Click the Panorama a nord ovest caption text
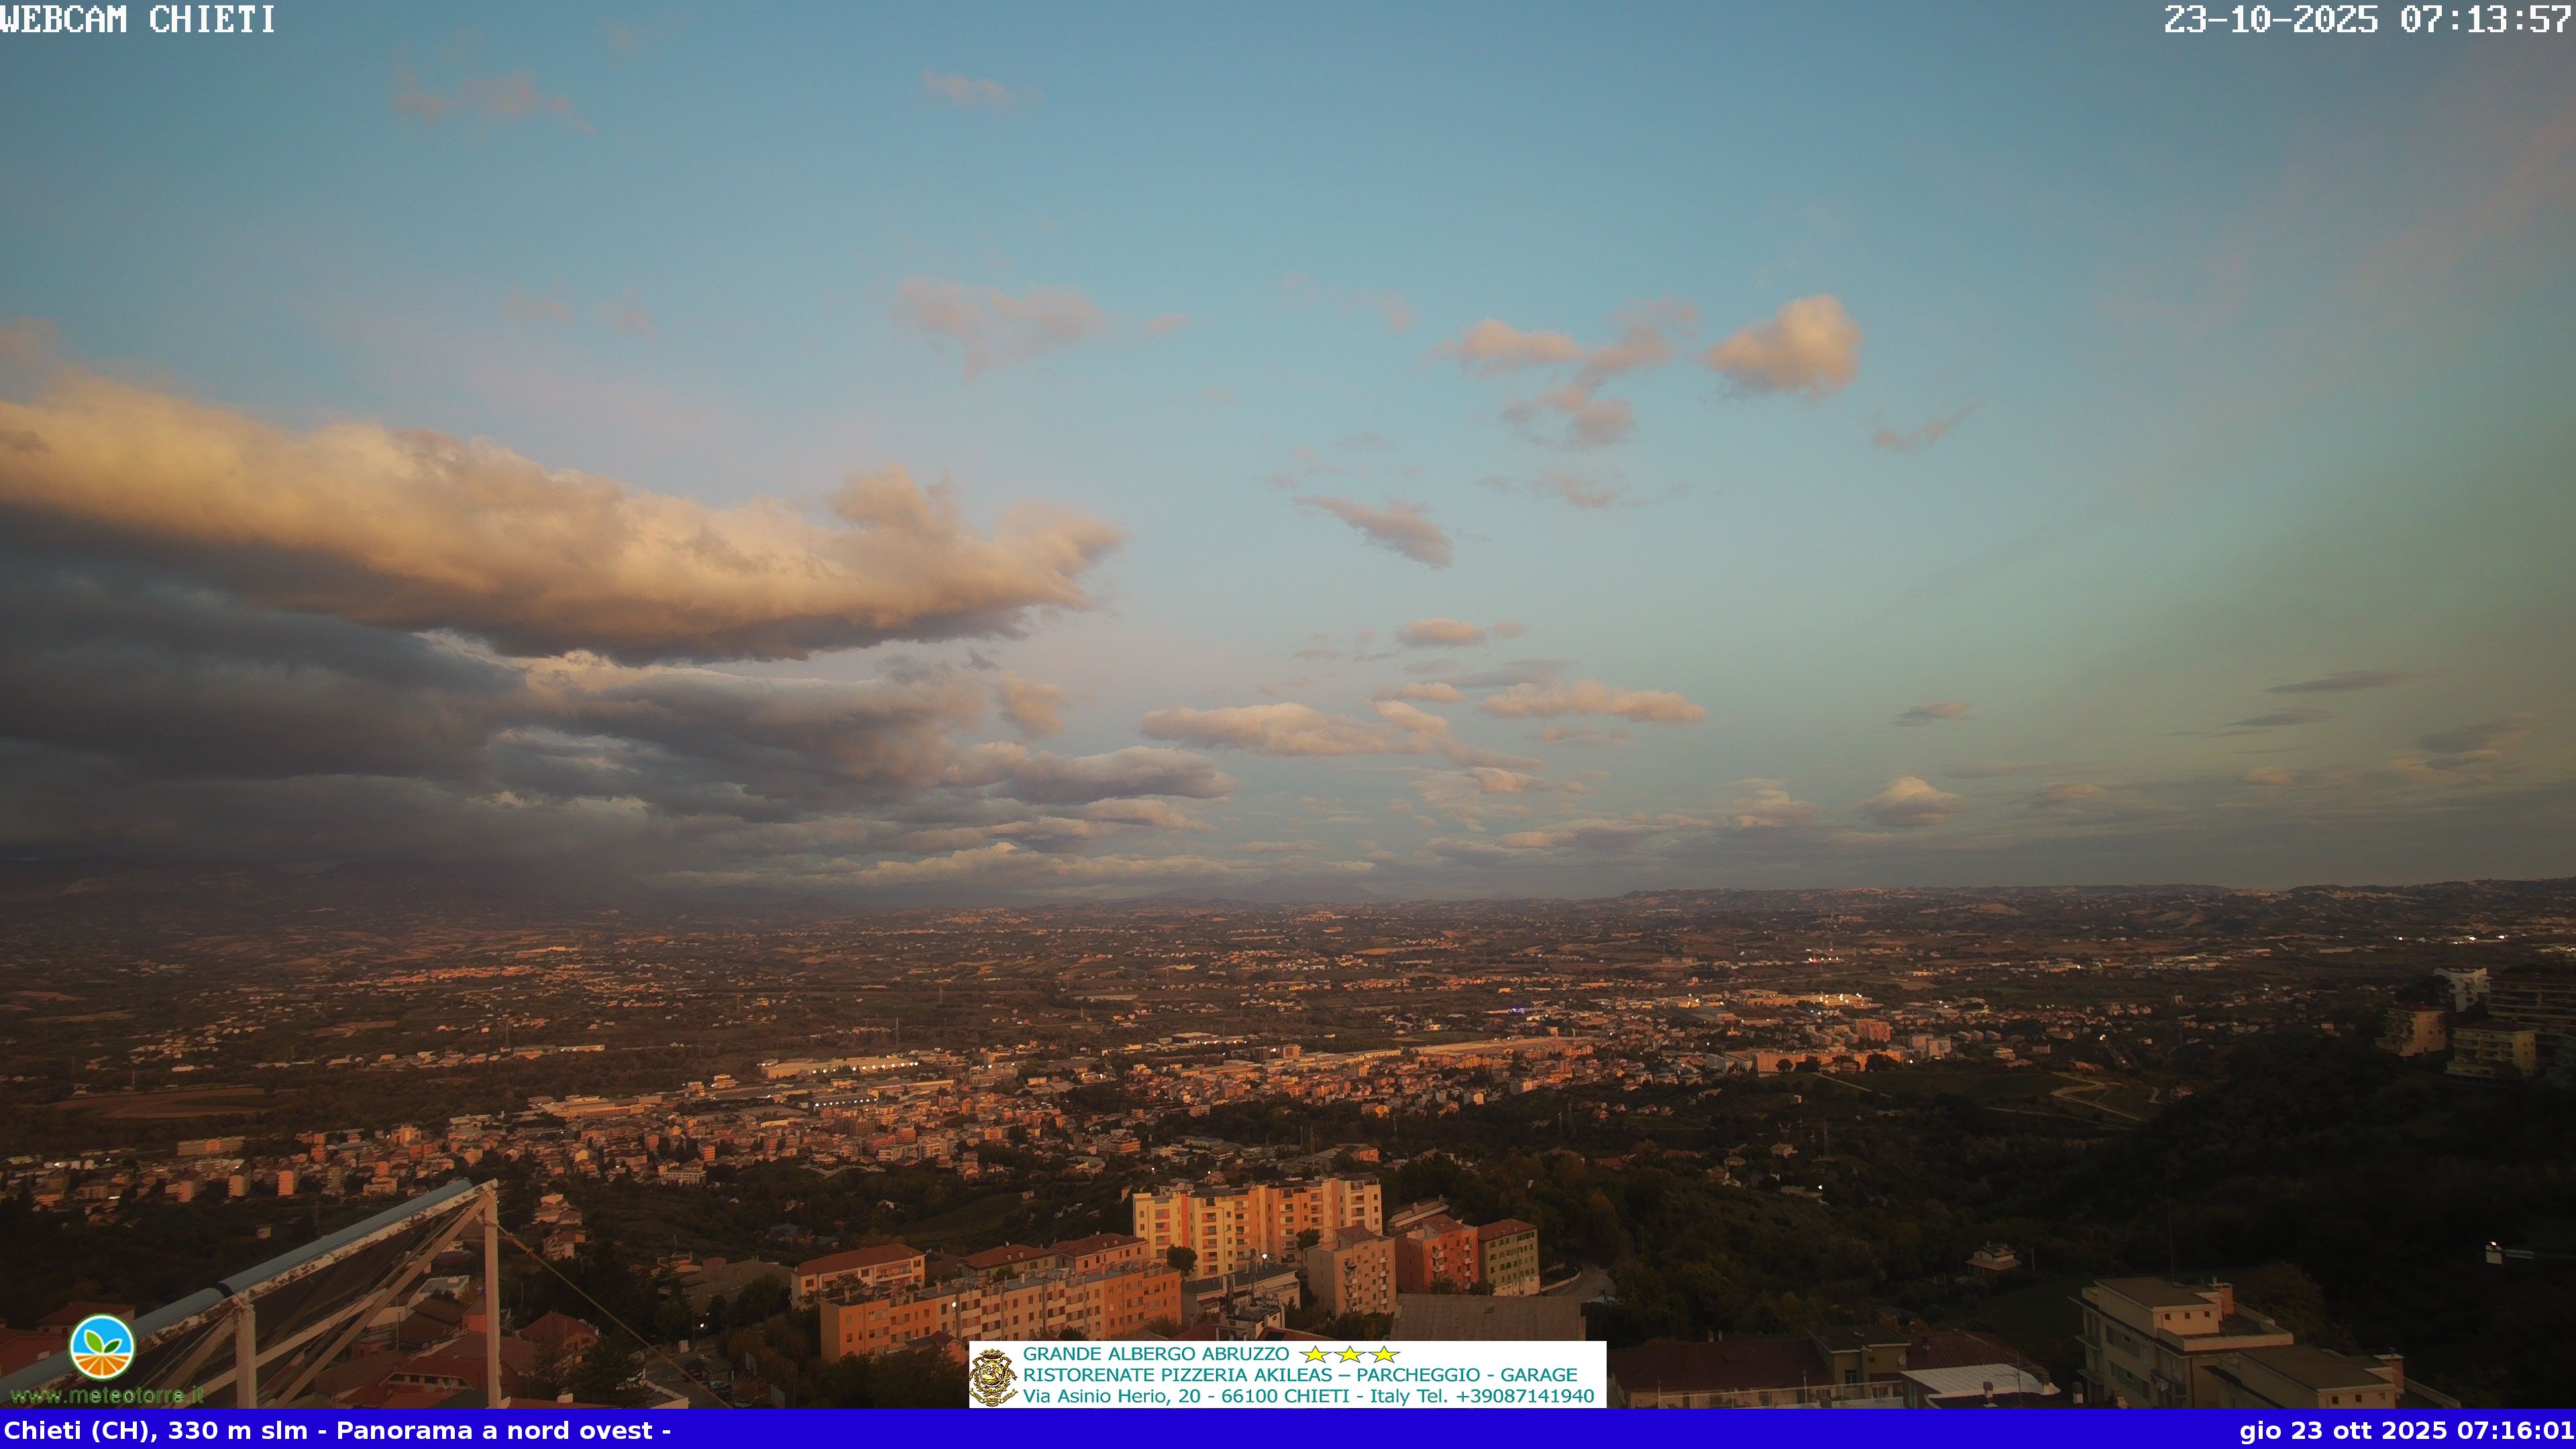Viewport: 2576px width, 1449px height. [494, 1430]
